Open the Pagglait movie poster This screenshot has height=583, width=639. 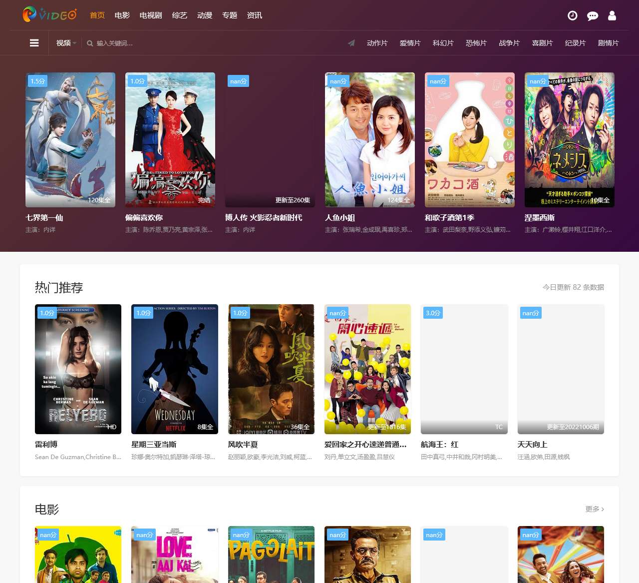click(271, 555)
